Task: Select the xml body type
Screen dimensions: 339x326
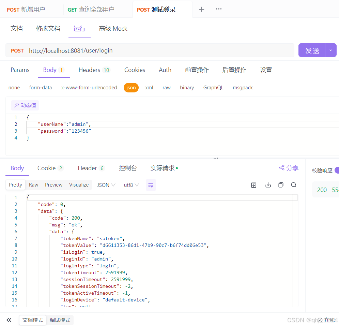Action: [149, 88]
